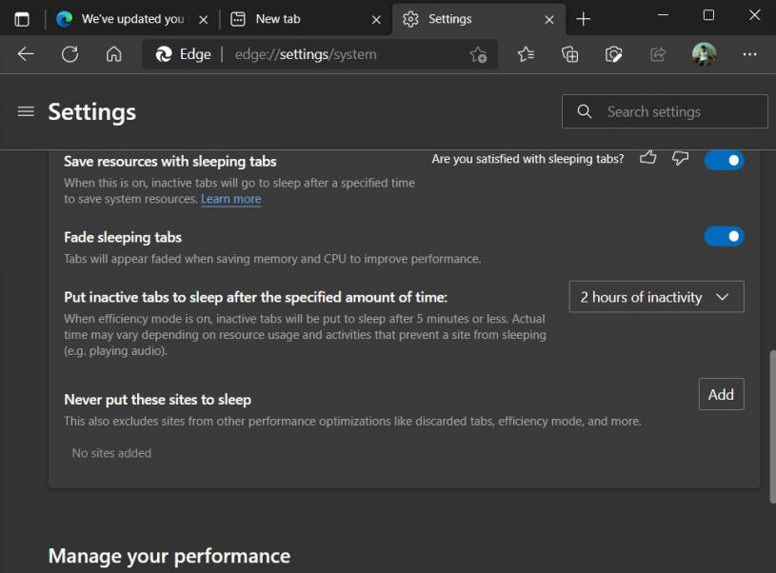Open Settings and more ellipsis menu
776x573 pixels.
(x=749, y=54)
